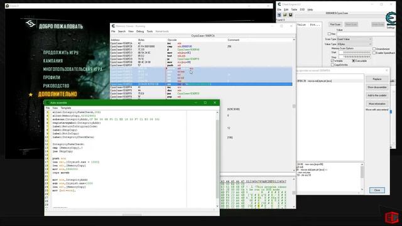Open View menu in Memory Viewer
The height and width of the screenshot is (226, 402).
(x=131, y=31)
